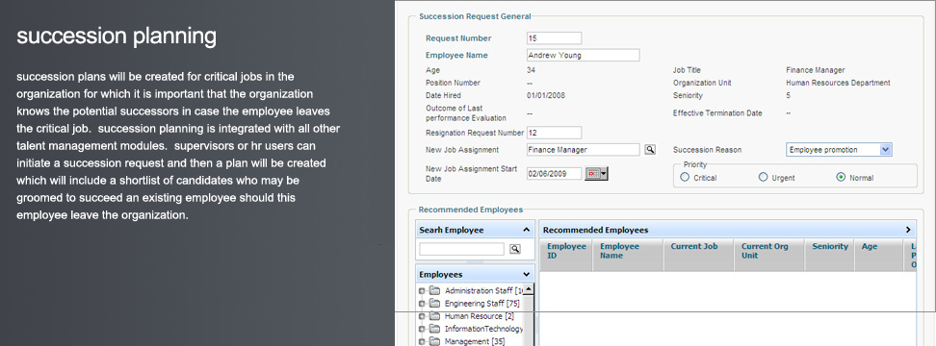Click the employee tree scrollbar up arrow
This screenshot has height=346, width=936.
pyautogui.click(x=529, y=289)
